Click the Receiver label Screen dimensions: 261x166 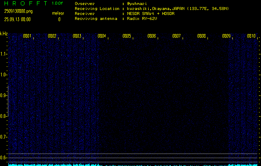[85, 14]
